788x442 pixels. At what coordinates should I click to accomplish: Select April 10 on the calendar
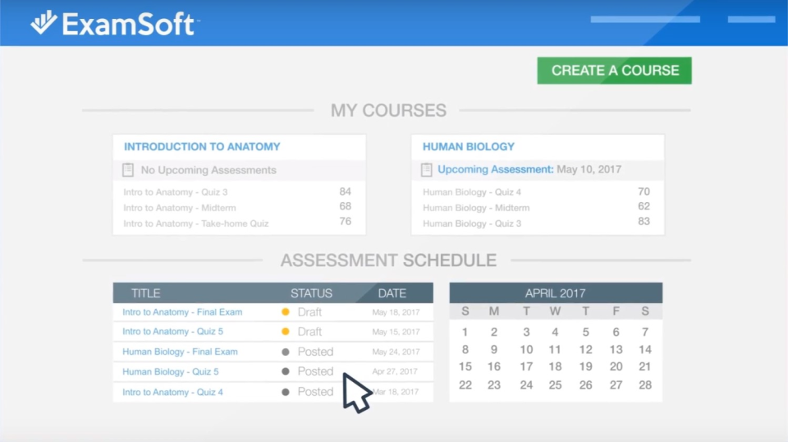(526, 349)
